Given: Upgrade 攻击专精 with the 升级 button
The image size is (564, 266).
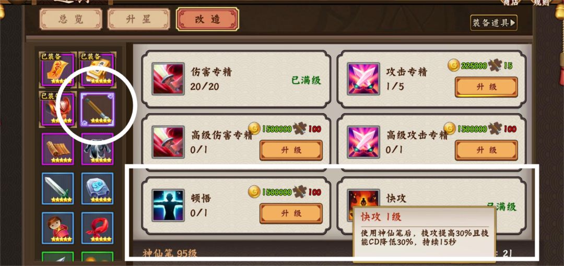Looking at the screenshot, I should coord(486,87).
